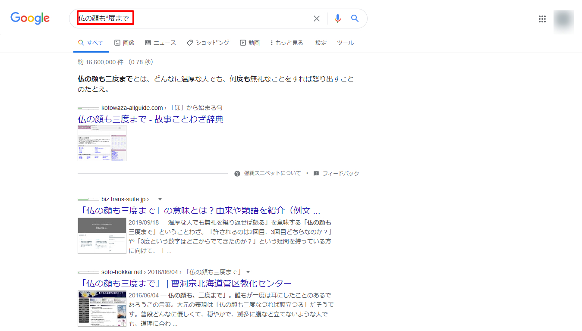Expand dropdown arrow next to biz.trans-suite.jp
582x331 pixels.
[x=160, y=200]
